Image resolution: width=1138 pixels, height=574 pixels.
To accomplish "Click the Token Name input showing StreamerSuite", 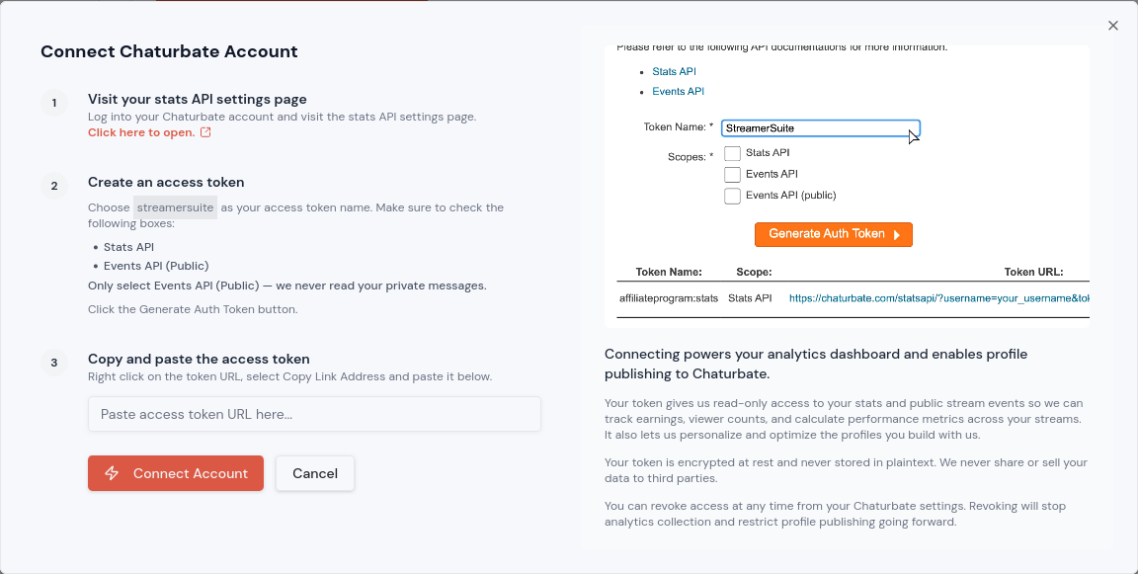I will (x=820, y=128).
